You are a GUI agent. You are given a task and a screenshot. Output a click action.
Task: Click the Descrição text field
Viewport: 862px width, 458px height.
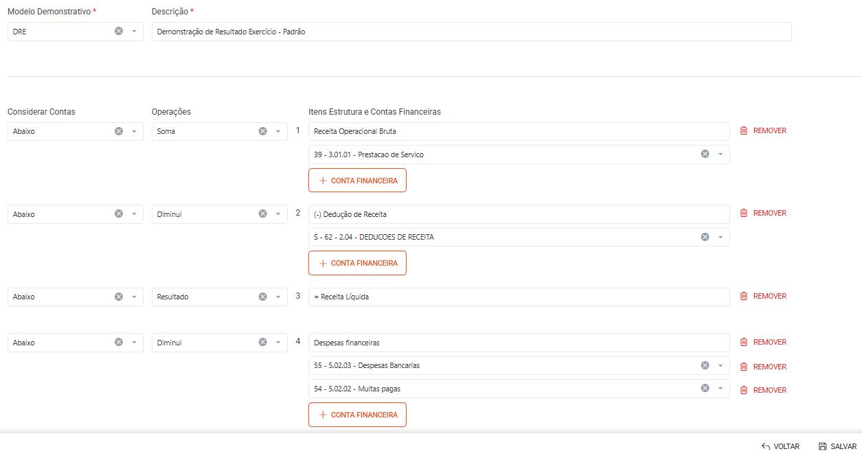[471, 32]
